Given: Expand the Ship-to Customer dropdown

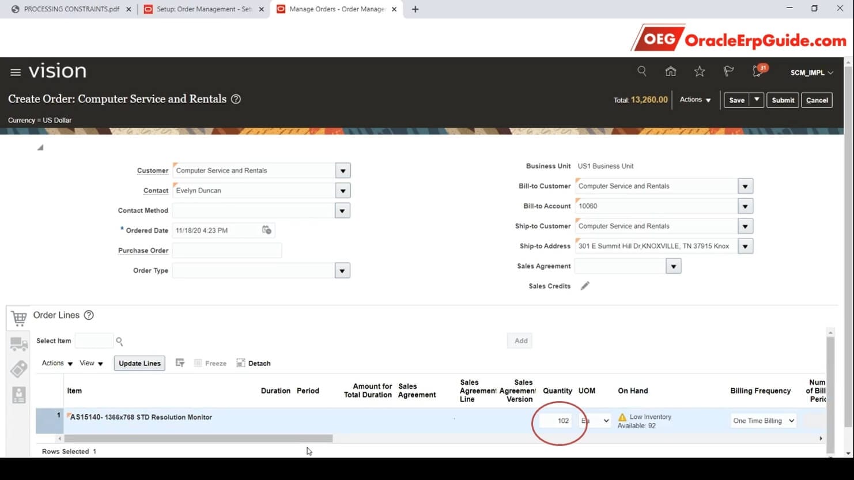Looking at the screenshot, I should tap(745, 226).
